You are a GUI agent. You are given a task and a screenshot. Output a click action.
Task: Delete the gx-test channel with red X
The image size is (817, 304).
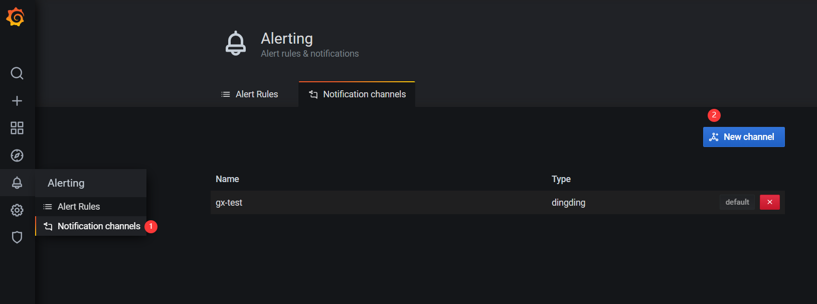(x=769, y=202)
